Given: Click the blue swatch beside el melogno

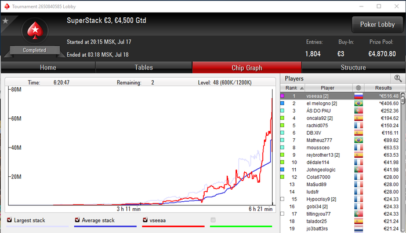Looking at the screenshot, I should pyautogui.click(x=282, y=103).
